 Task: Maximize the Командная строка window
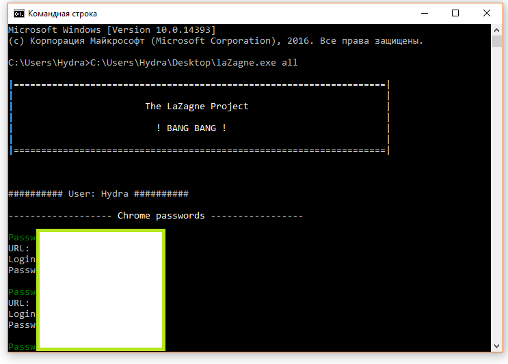click(x=455, y=13)
